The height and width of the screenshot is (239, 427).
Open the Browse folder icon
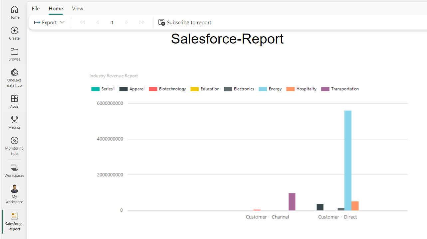[14, 54]
